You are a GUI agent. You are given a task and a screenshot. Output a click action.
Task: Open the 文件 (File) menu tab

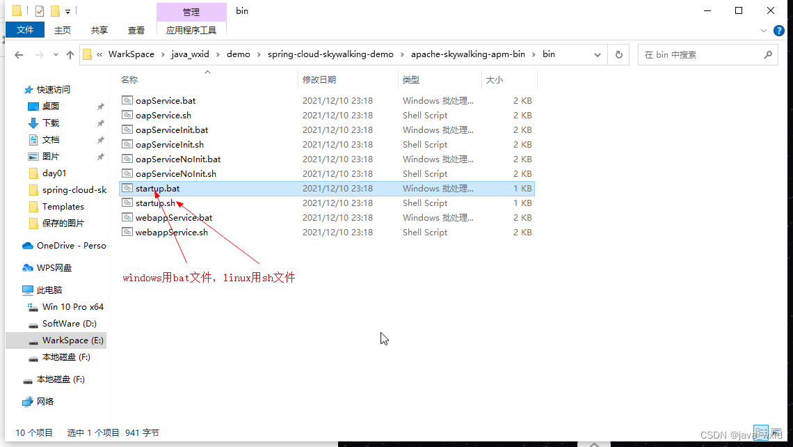click(25, 30)
